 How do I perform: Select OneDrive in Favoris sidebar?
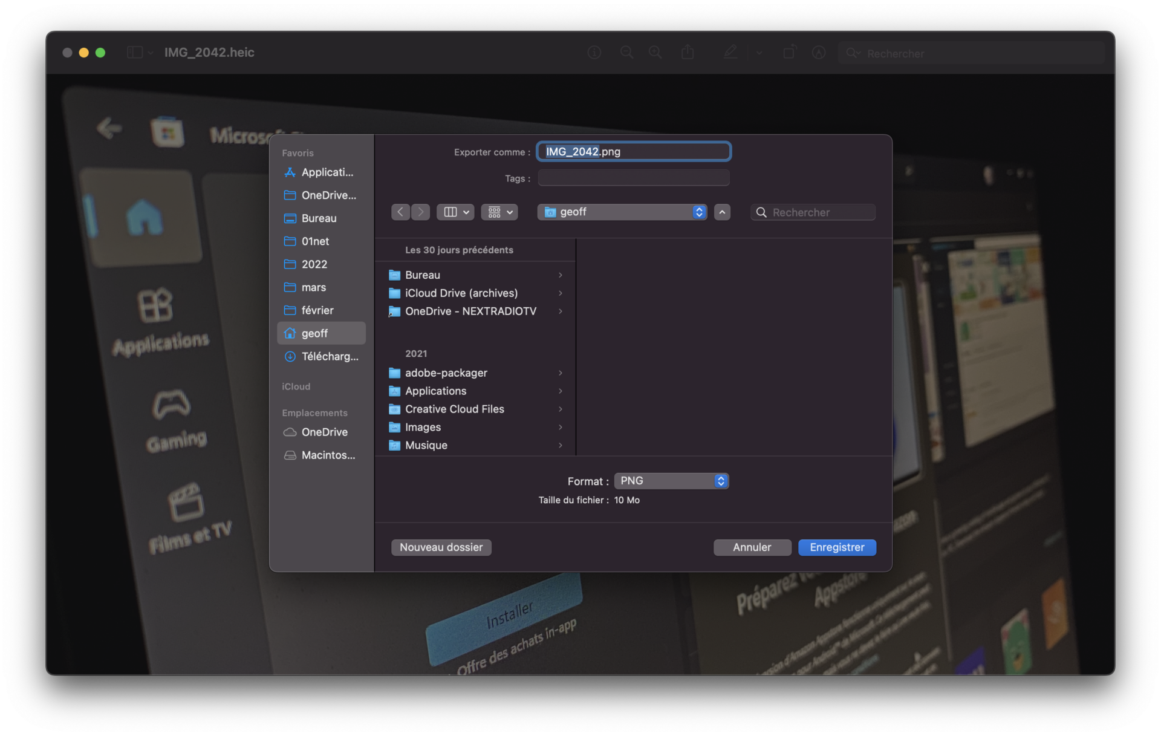(321, 195)
